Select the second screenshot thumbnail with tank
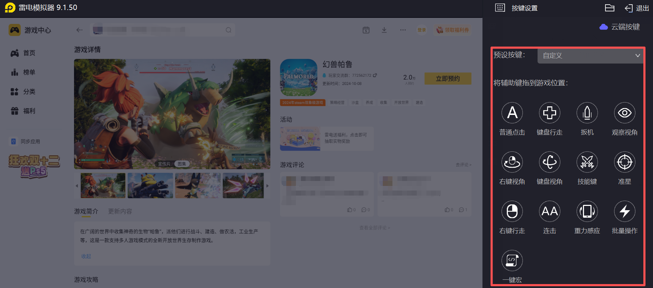Viewport: 653px width, 288px height. 150,186
